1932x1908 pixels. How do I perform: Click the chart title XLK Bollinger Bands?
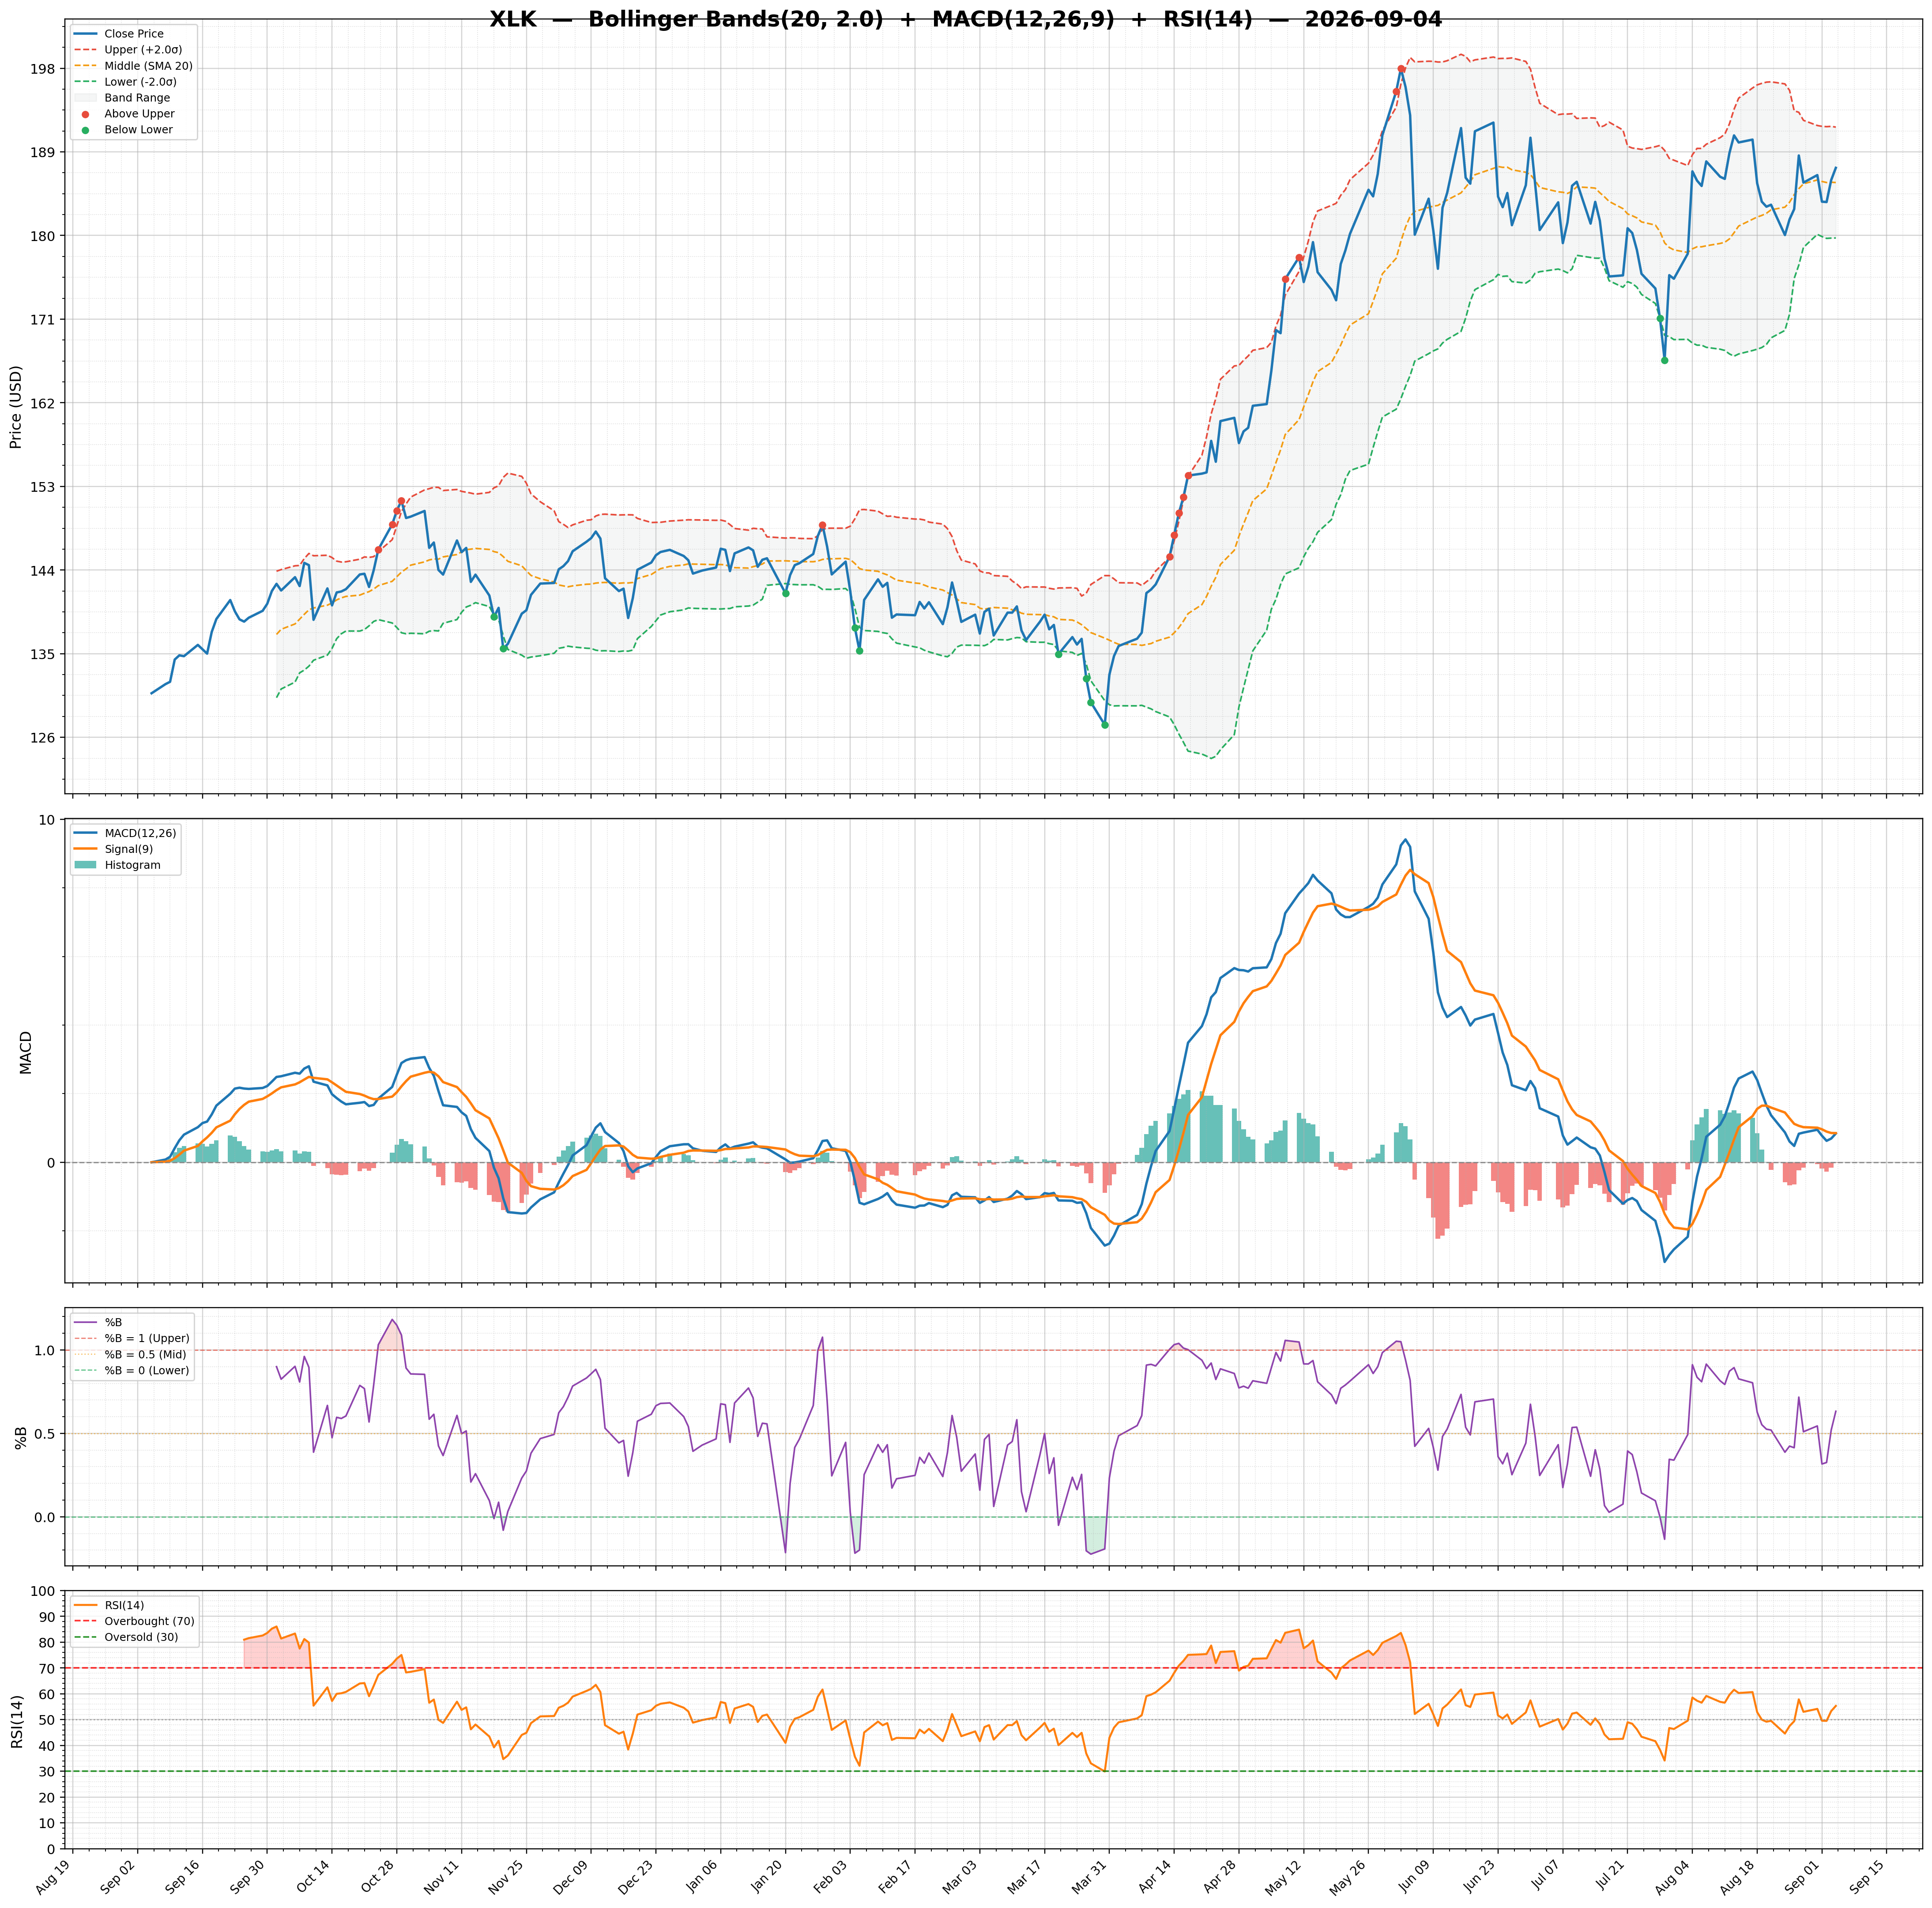(966, 20)
